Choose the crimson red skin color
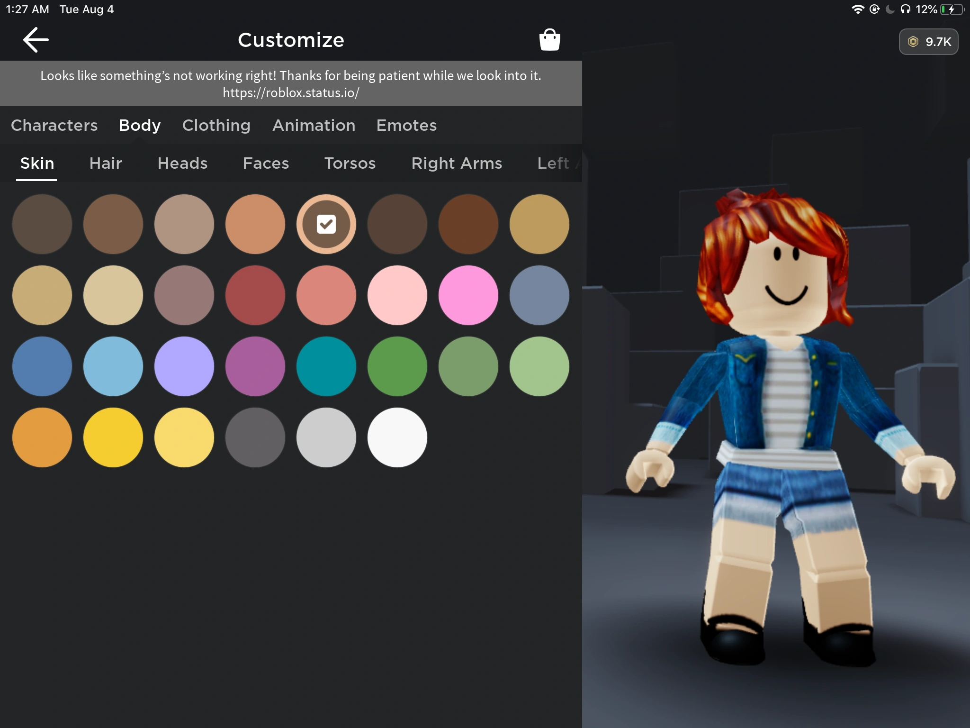 click(x=255, y=295)
